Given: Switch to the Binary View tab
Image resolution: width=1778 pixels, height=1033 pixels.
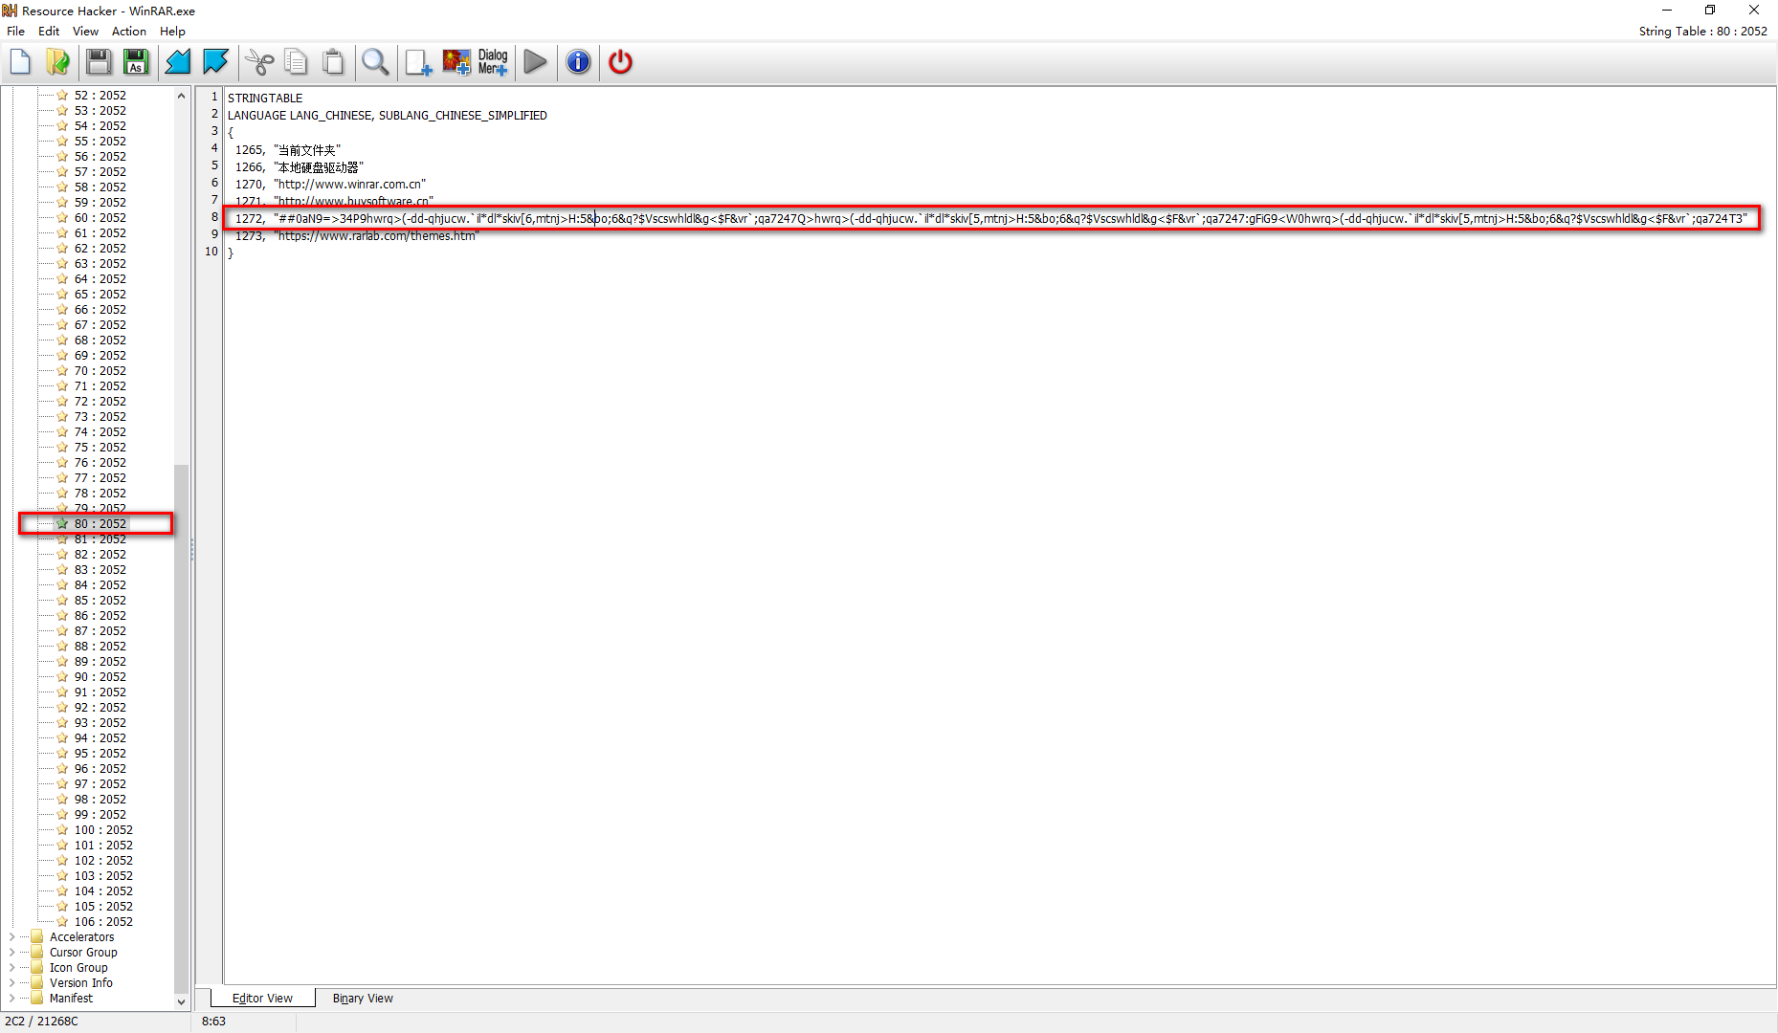Looking at the screenshot, I should coord(363,998).
